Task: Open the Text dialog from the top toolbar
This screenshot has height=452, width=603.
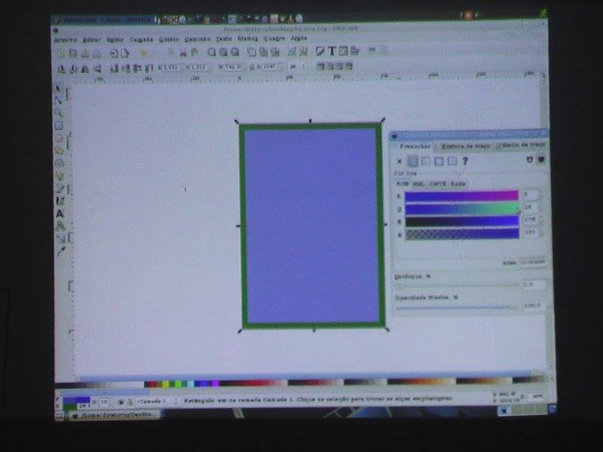Action: coord(332,51)
